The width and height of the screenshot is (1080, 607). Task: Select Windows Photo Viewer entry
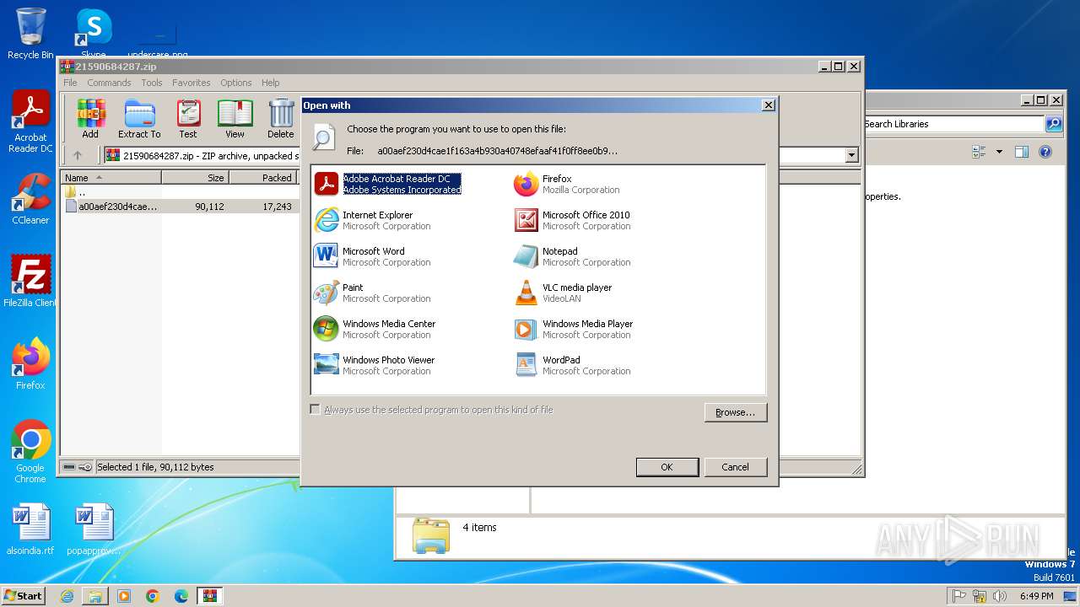(x=375, y=365)
